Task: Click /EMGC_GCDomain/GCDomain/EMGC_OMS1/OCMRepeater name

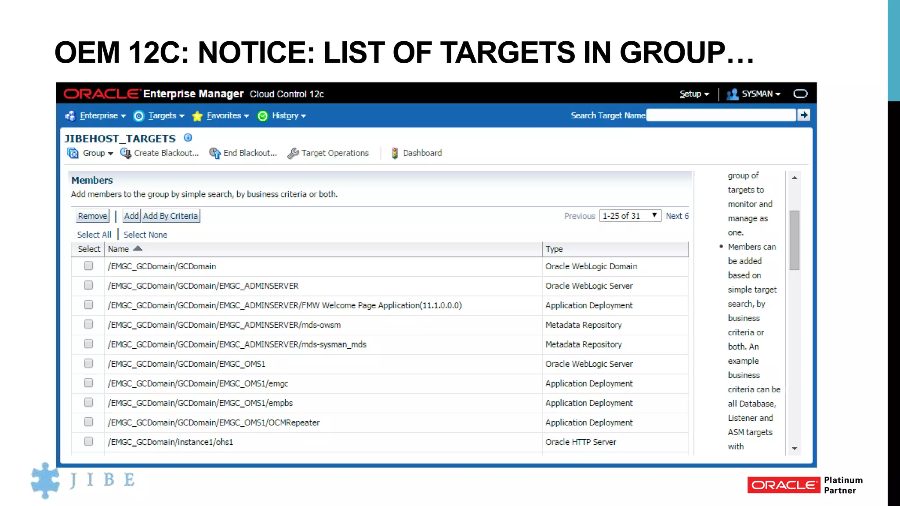Action: [x=214, y=423]
